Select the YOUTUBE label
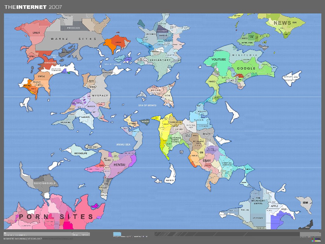This screenshot has width=325, height=244. (219, 60)
